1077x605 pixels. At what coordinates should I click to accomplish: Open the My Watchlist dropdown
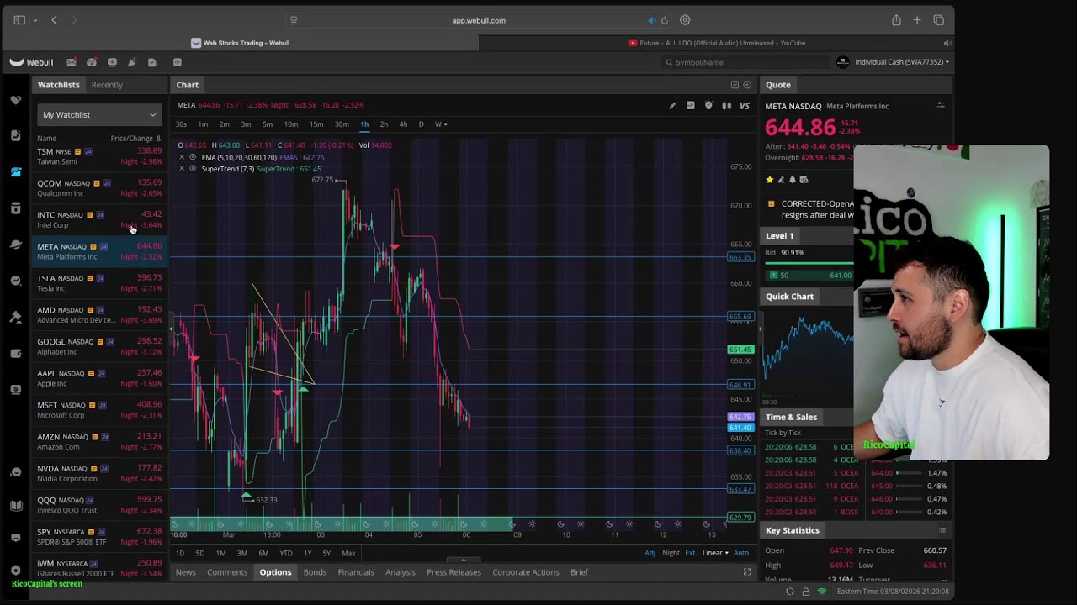tap(99, 114)
